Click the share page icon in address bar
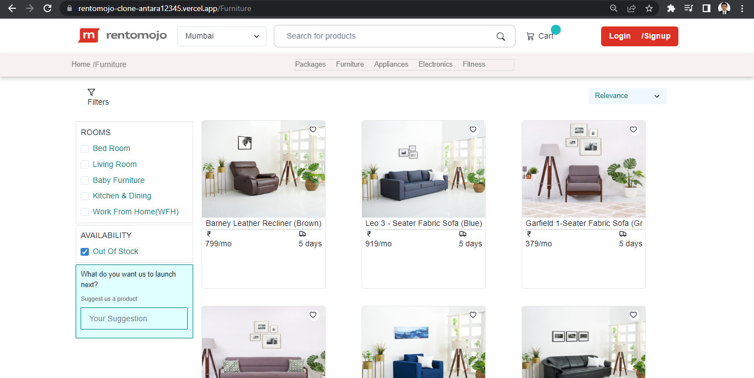Viewport: 754px width, 378px height. (631, 8)
